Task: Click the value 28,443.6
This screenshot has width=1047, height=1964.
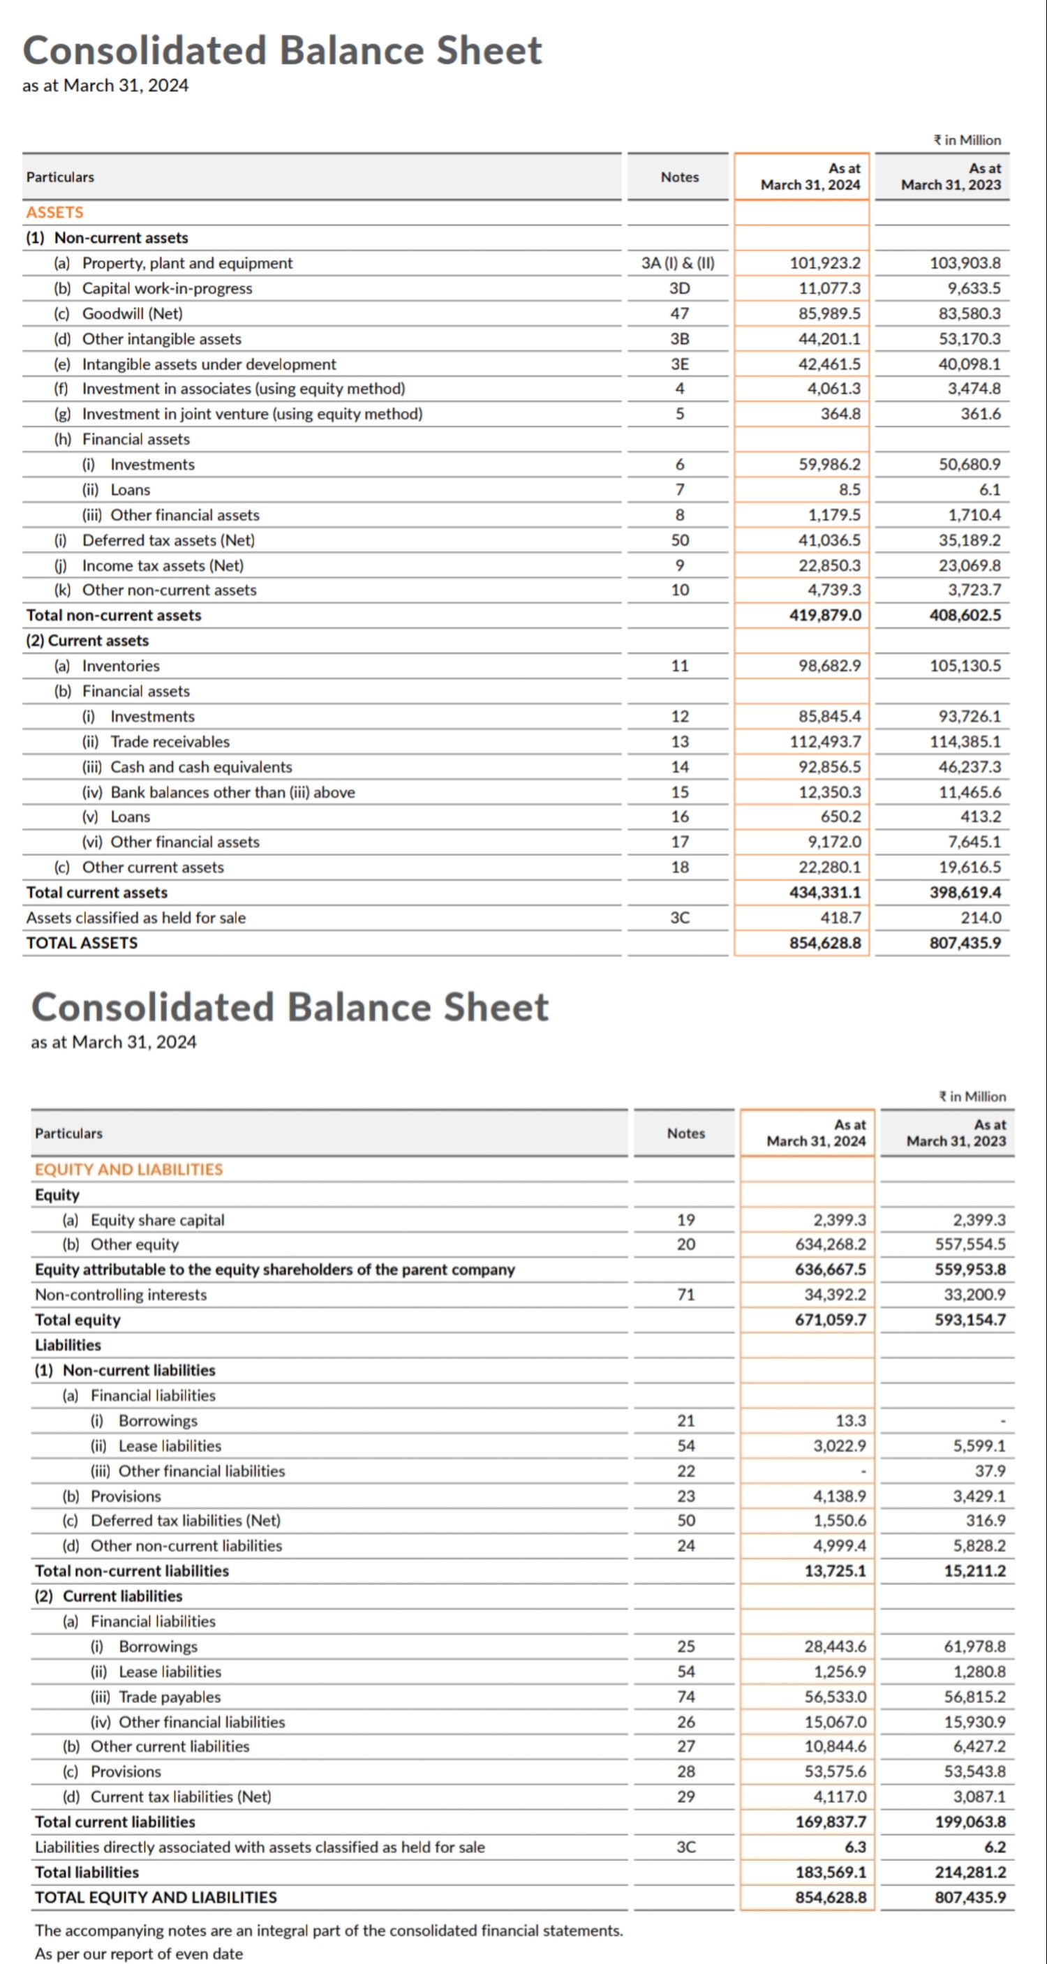Action: tap(835, 1646)
